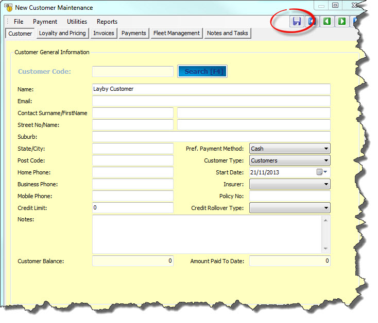This screenshot has height=323, width=378.
Task: Open the Start Date calendar picker
Action: (322, 172)
